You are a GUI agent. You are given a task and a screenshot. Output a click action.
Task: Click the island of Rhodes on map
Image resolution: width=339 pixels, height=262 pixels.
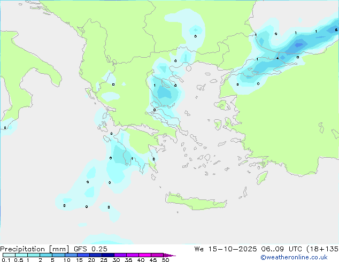(262, 178)
